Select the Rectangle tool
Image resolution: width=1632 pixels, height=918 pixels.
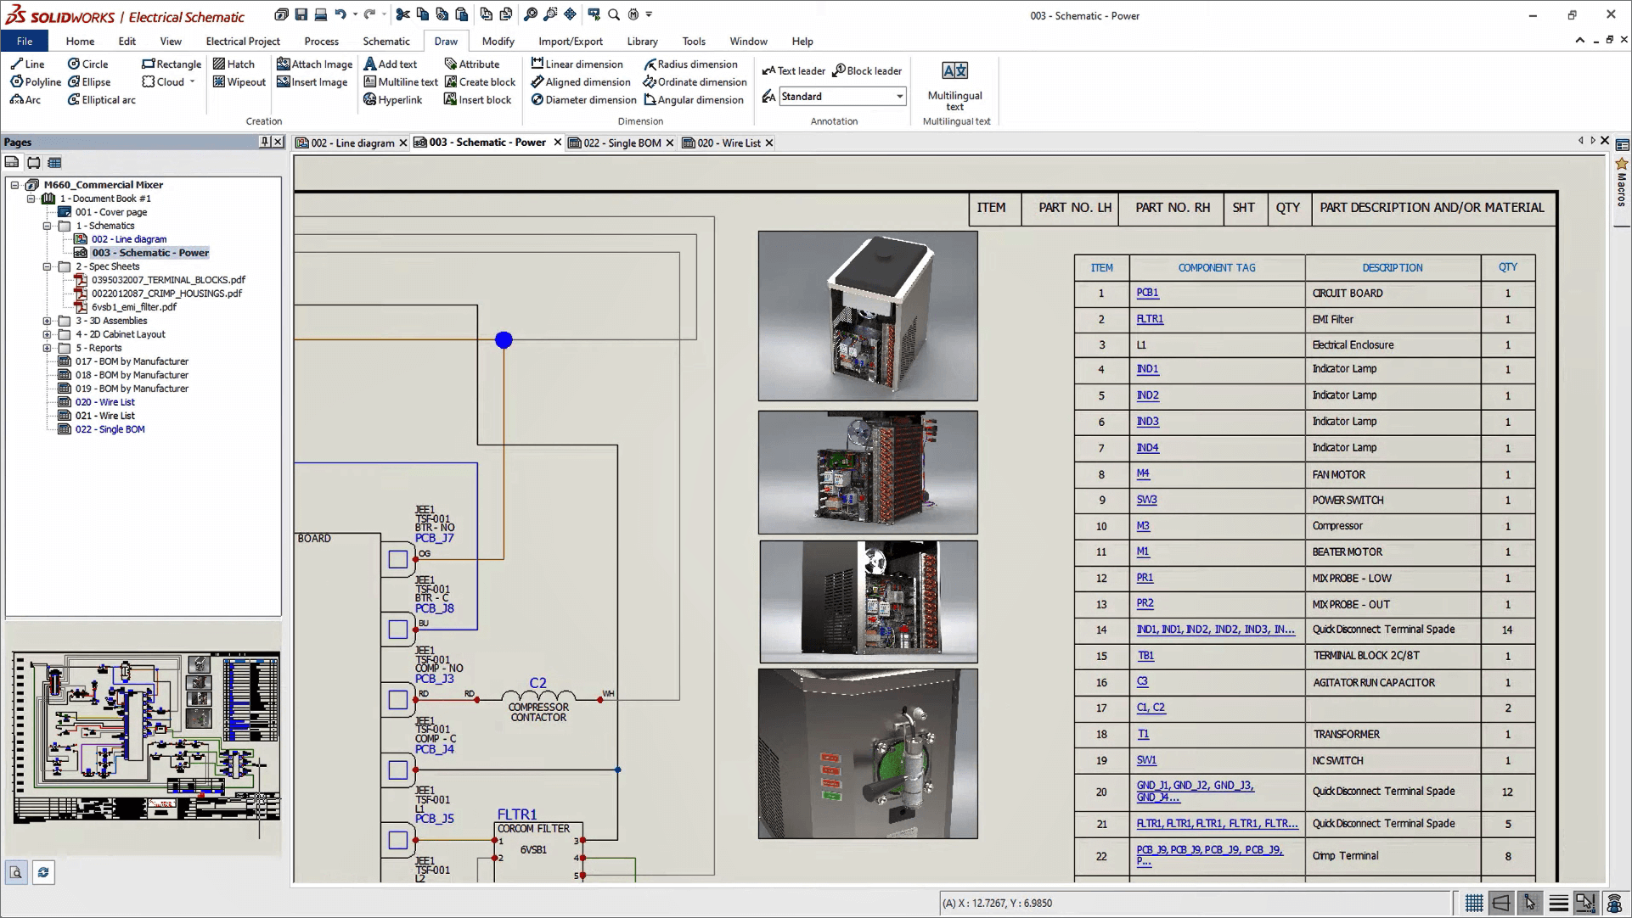(x=172, y=64)
